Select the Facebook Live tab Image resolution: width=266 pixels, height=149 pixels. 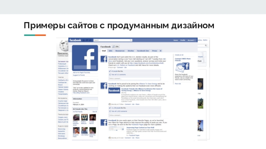(x=143, y=51)
